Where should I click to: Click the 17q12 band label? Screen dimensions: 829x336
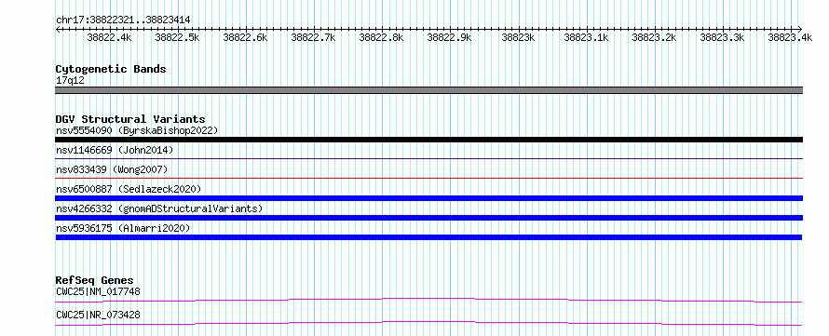(70, 81)
